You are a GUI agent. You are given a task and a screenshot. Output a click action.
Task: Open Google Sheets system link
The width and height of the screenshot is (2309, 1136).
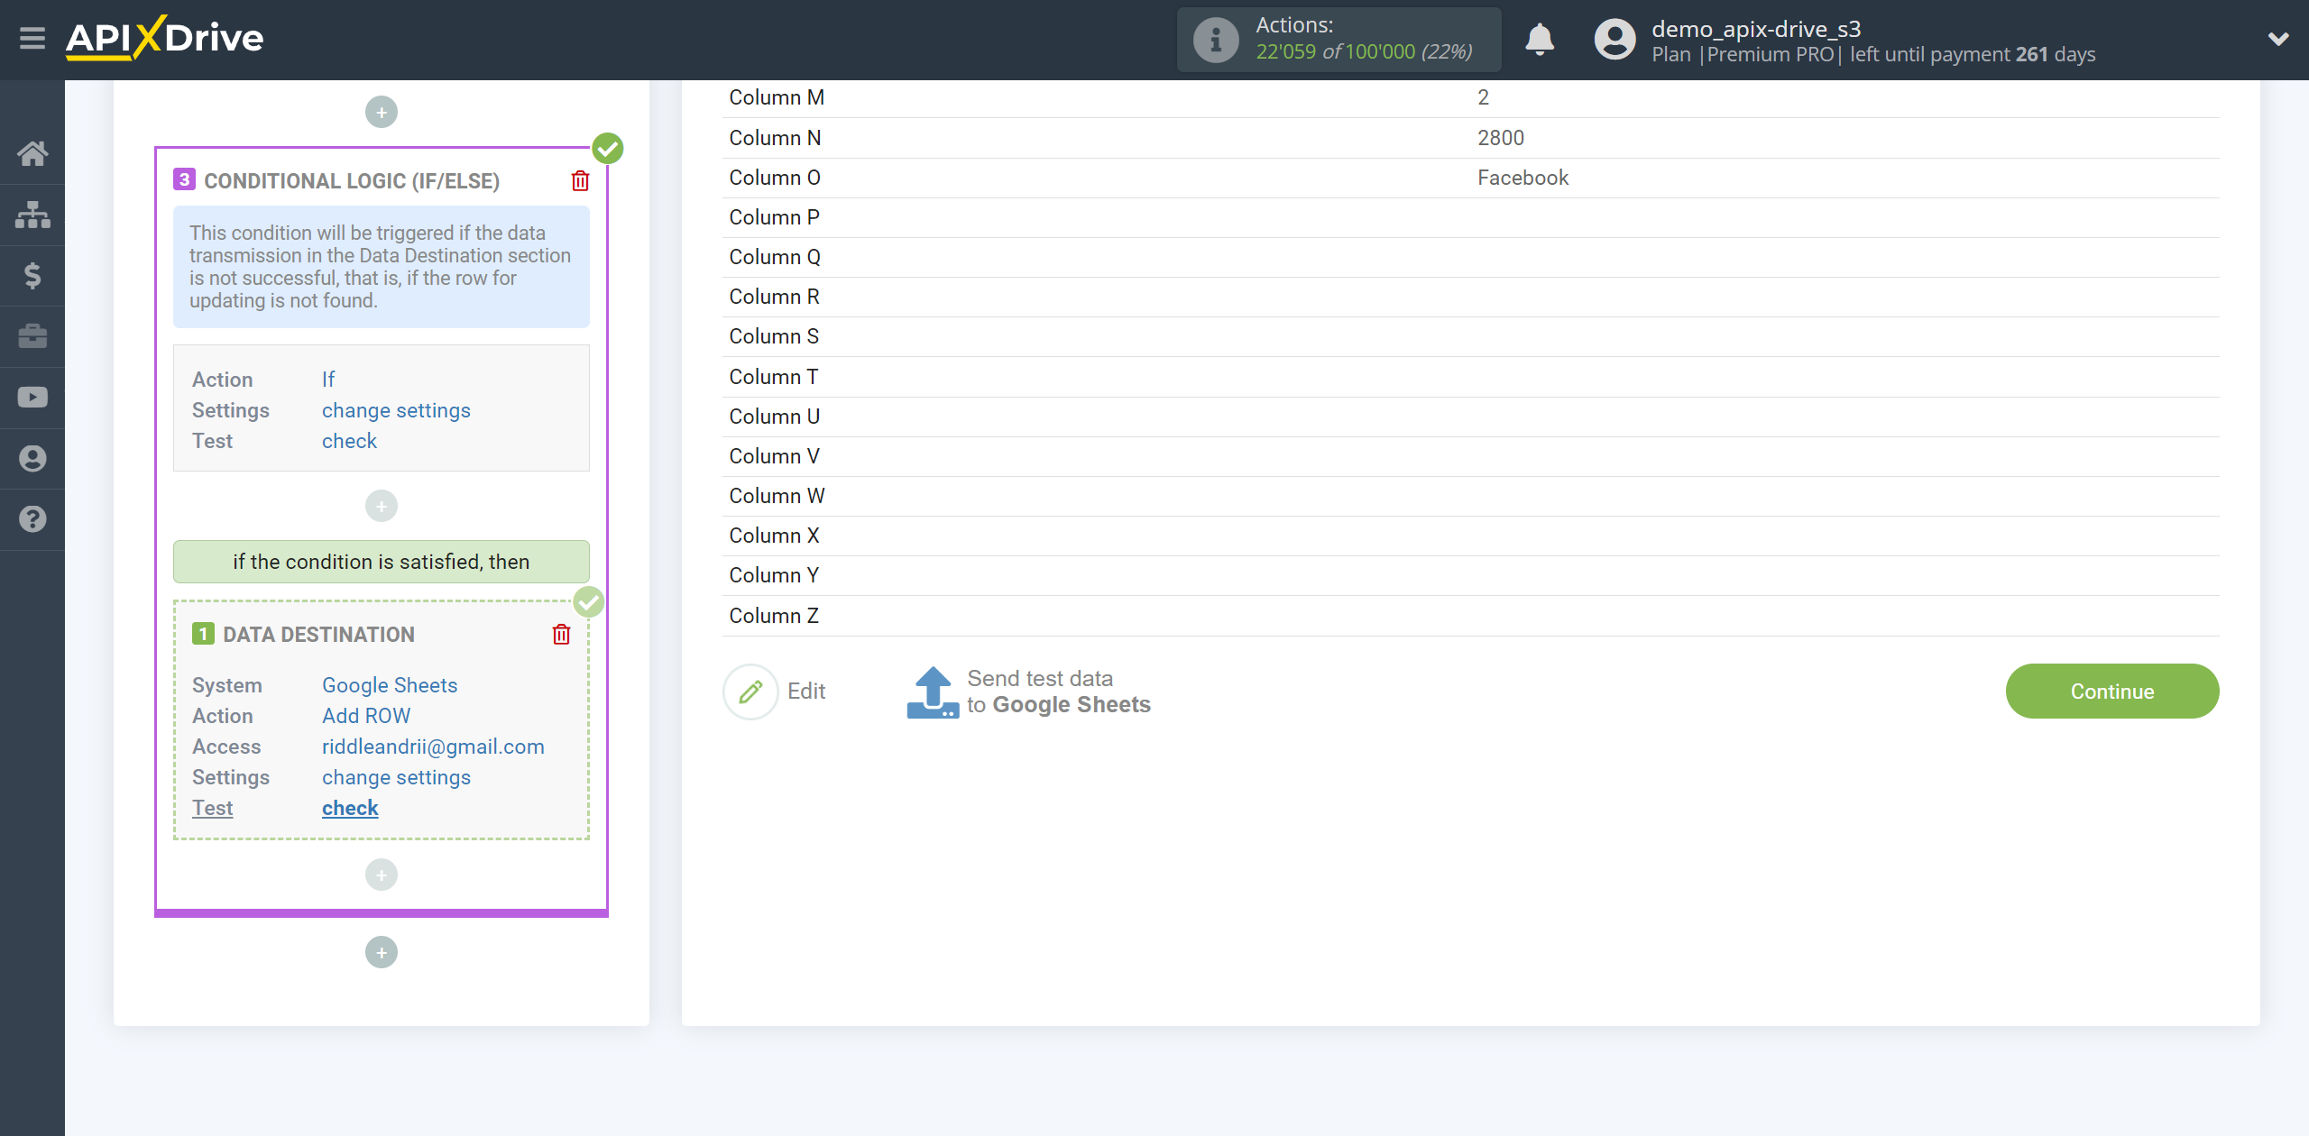[x=390, y=685]
